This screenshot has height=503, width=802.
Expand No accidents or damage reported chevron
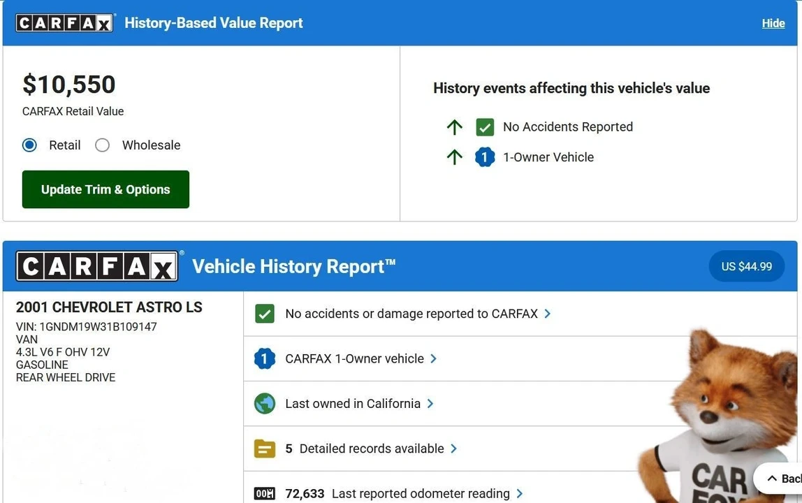(x=547, y=314)
